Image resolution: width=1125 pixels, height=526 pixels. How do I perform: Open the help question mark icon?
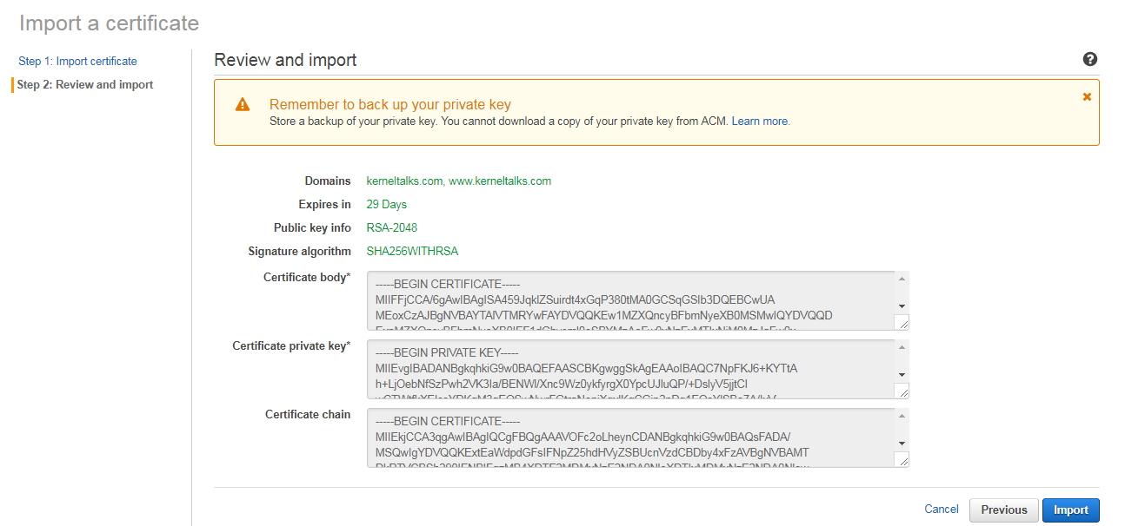tap(1090, 59)
